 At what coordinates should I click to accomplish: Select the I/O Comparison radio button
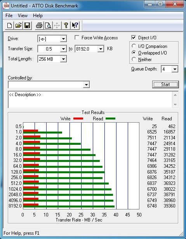pos(134,46)
